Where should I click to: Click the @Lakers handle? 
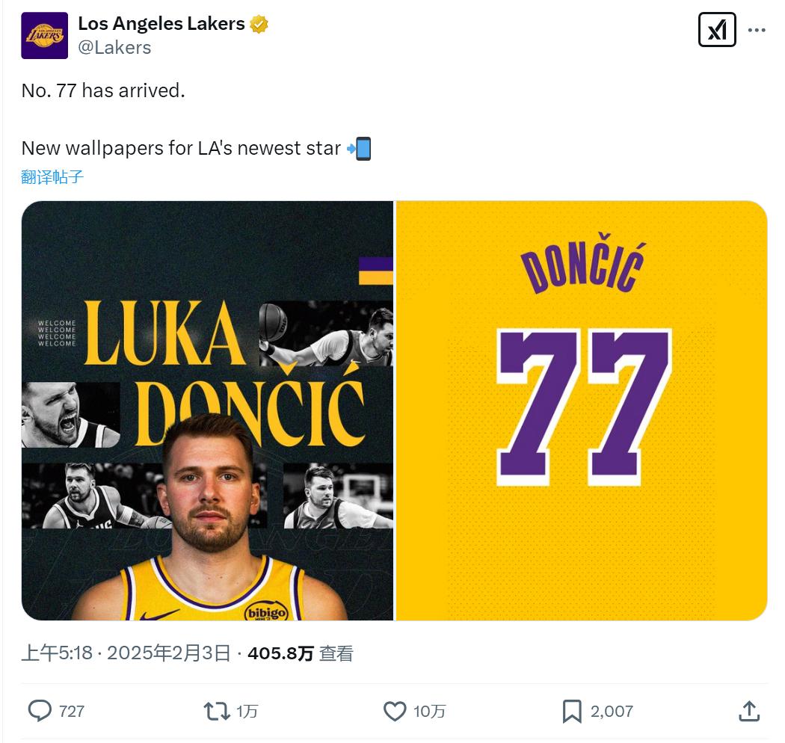pos(114,48)
